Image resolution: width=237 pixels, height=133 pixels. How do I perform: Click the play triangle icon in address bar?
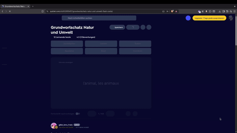point(168,11)
